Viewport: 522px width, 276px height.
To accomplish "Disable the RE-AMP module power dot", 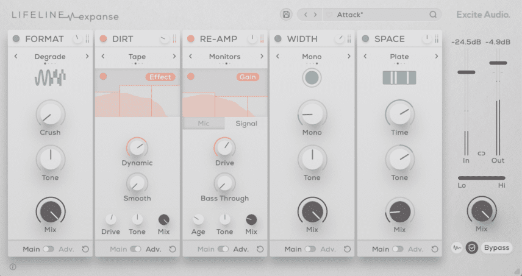I will (191, 38).
